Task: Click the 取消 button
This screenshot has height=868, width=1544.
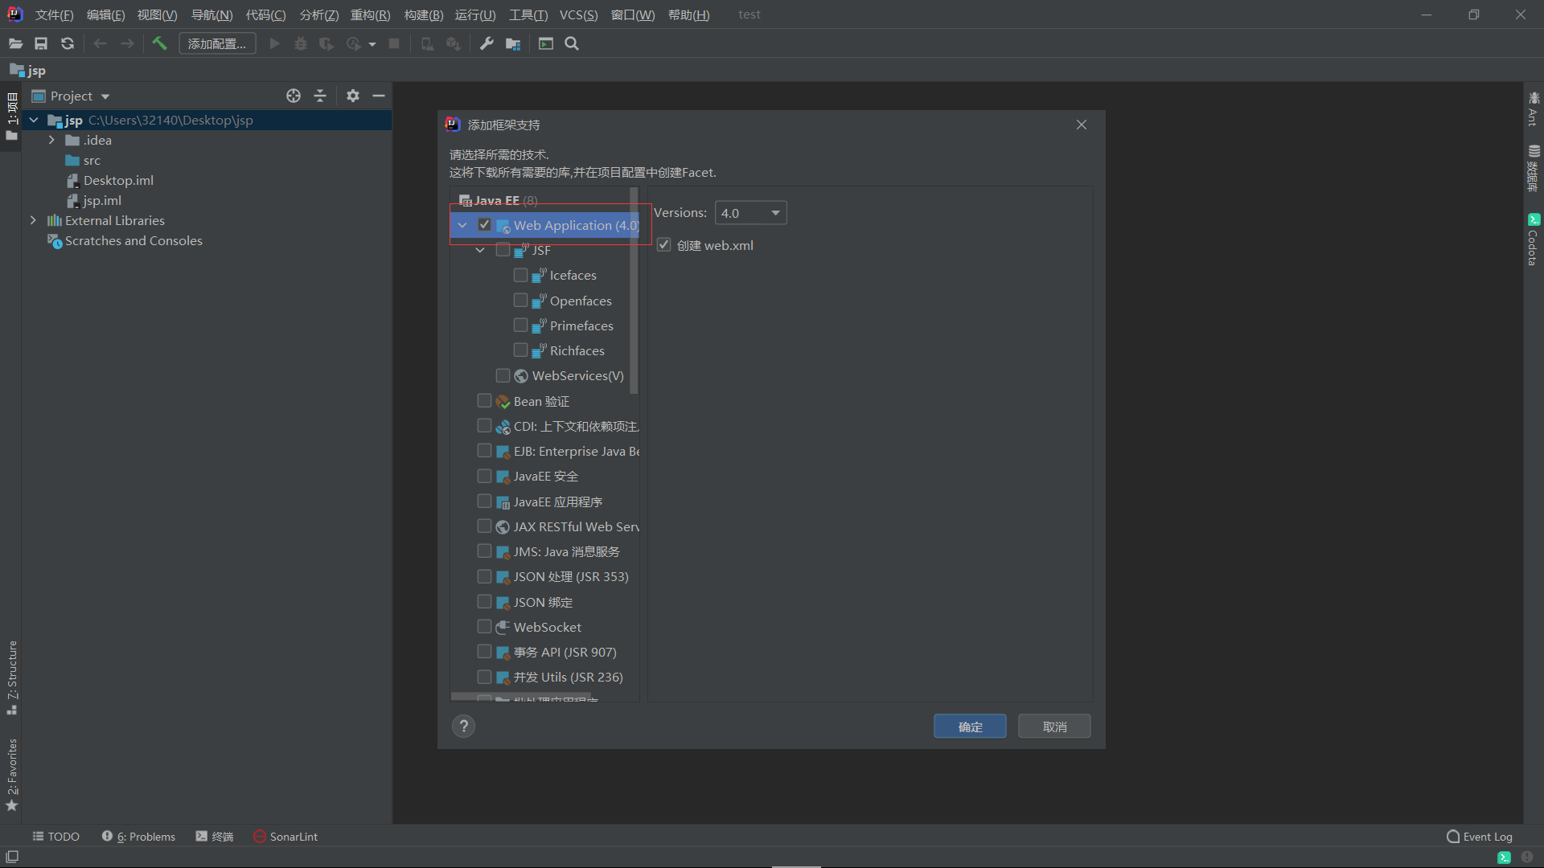Action: (x=1054, y=727)
